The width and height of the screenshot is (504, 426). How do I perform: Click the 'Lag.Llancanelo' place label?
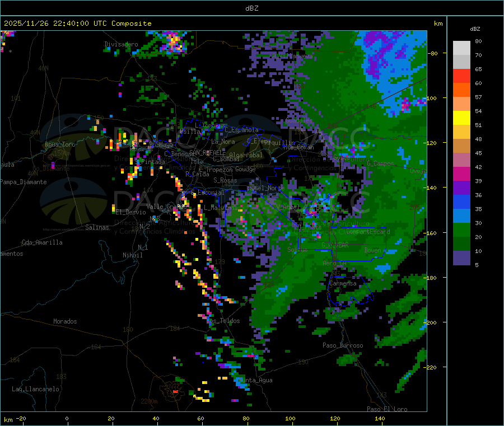36,389
